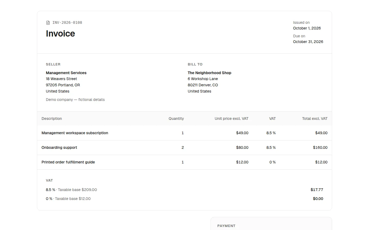The height and width of the screenshot is (230, 369).
Task: Click the BILL TO section label
Action: pyautogui.click(x=195, y=64)
